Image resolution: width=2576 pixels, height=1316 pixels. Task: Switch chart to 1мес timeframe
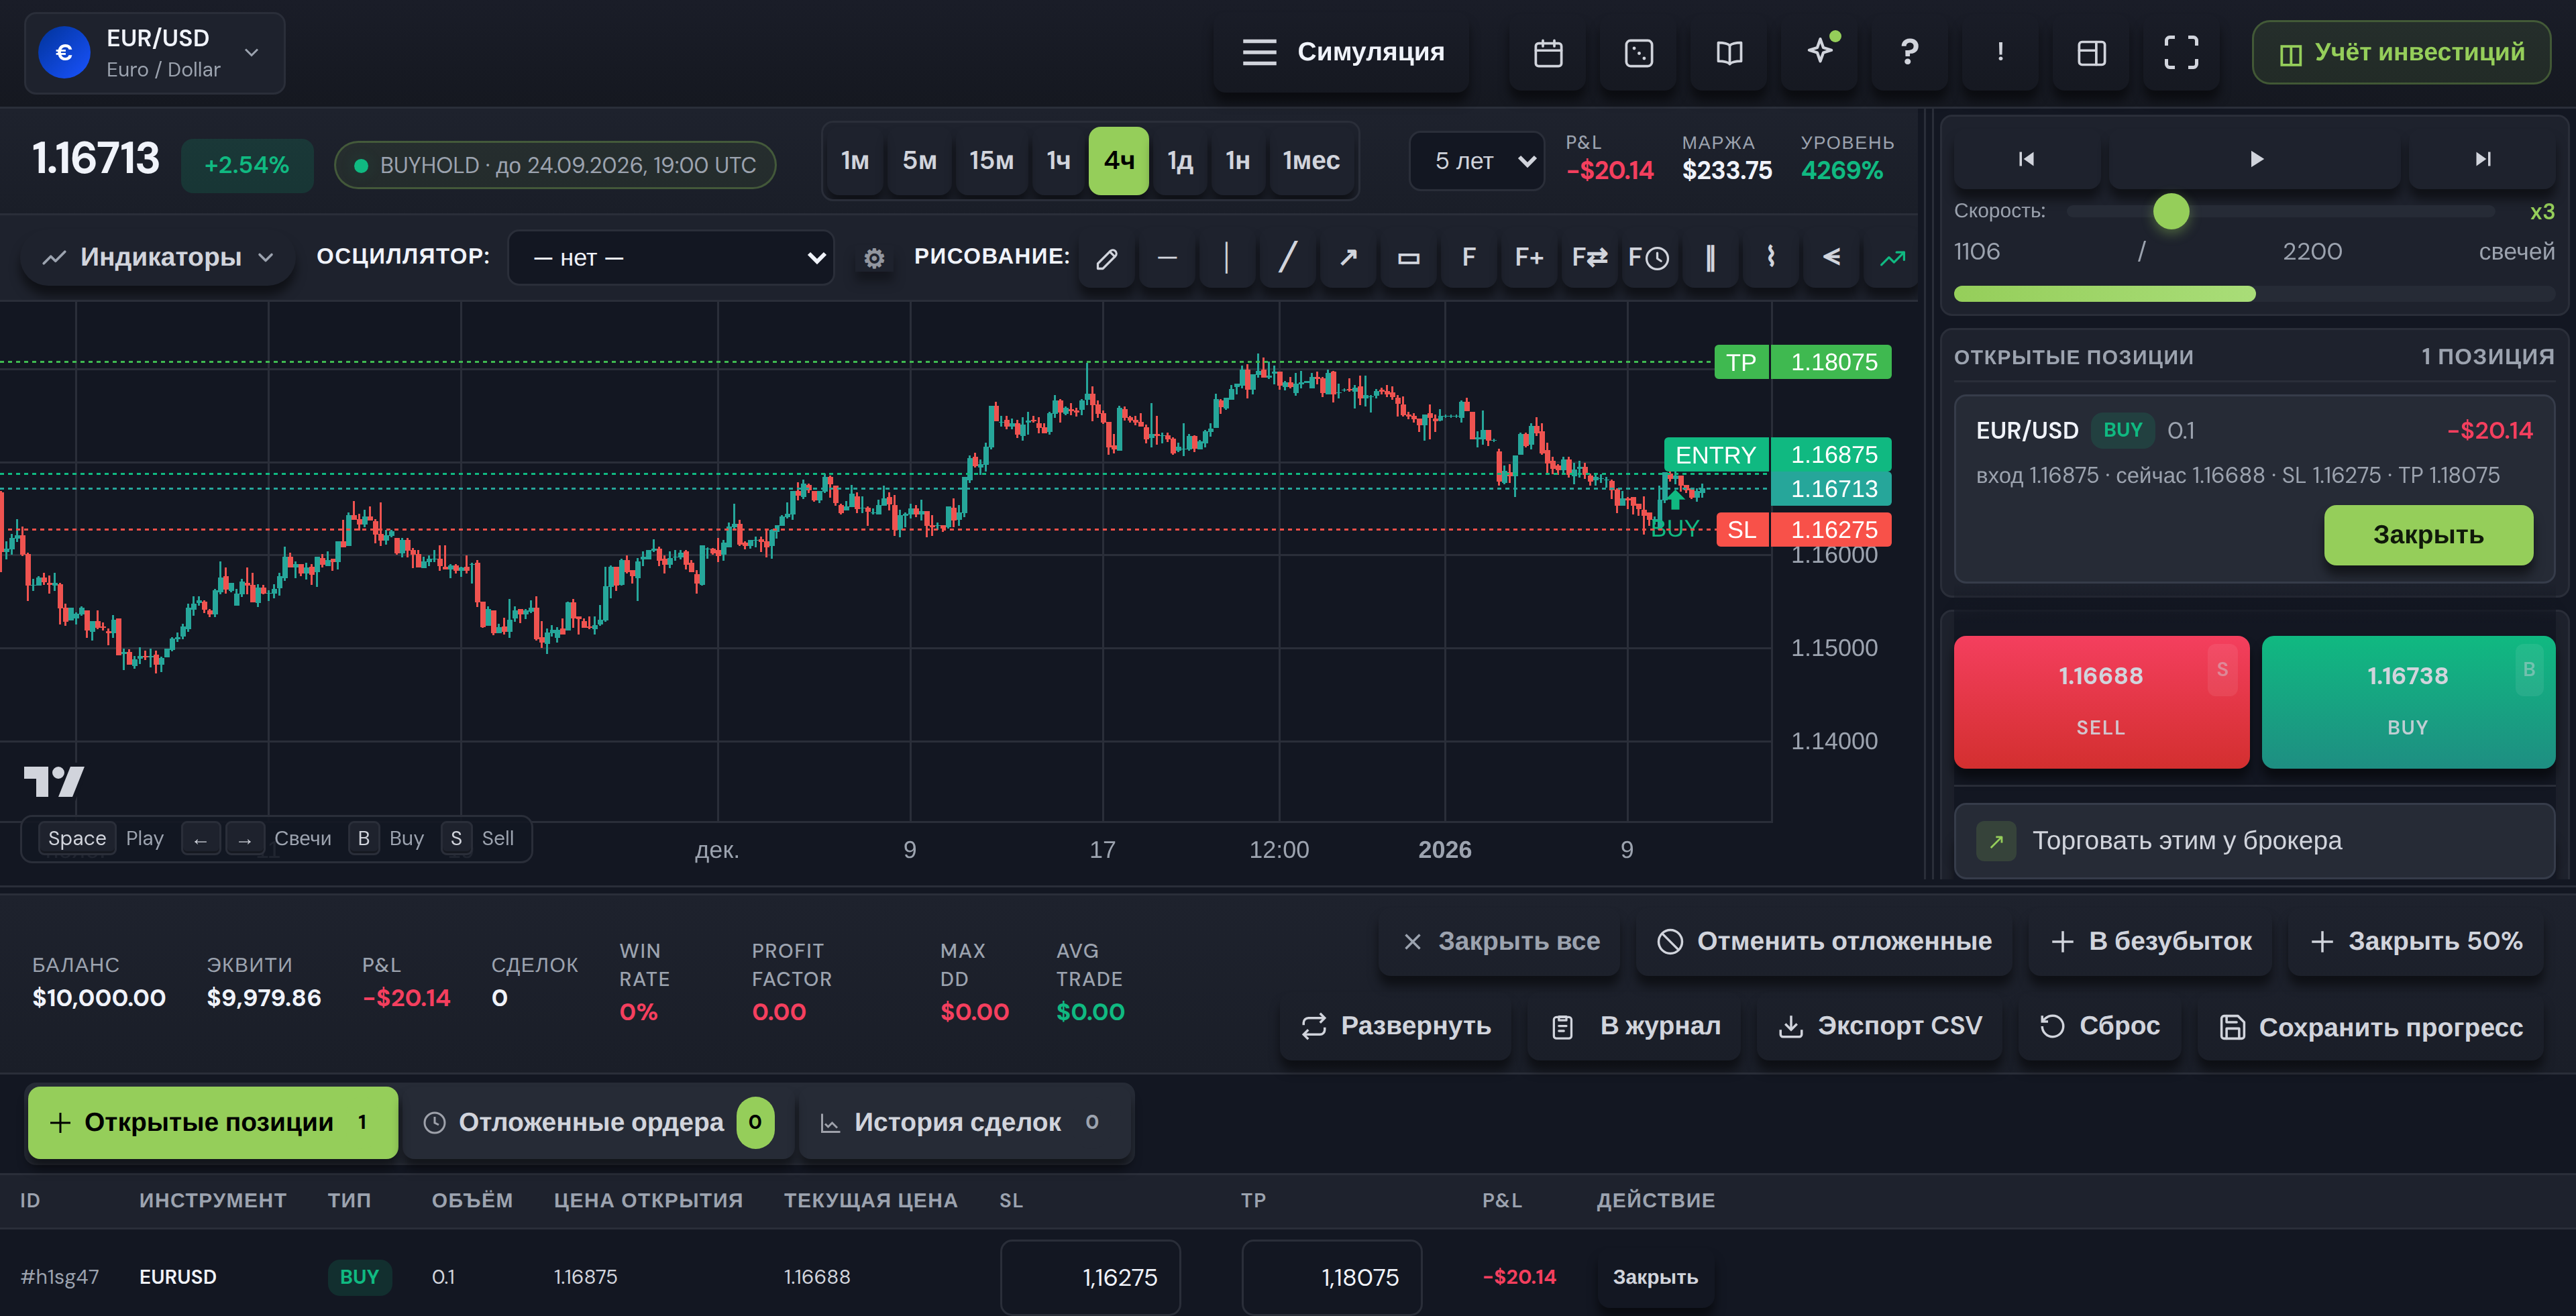click(1311, 161)
